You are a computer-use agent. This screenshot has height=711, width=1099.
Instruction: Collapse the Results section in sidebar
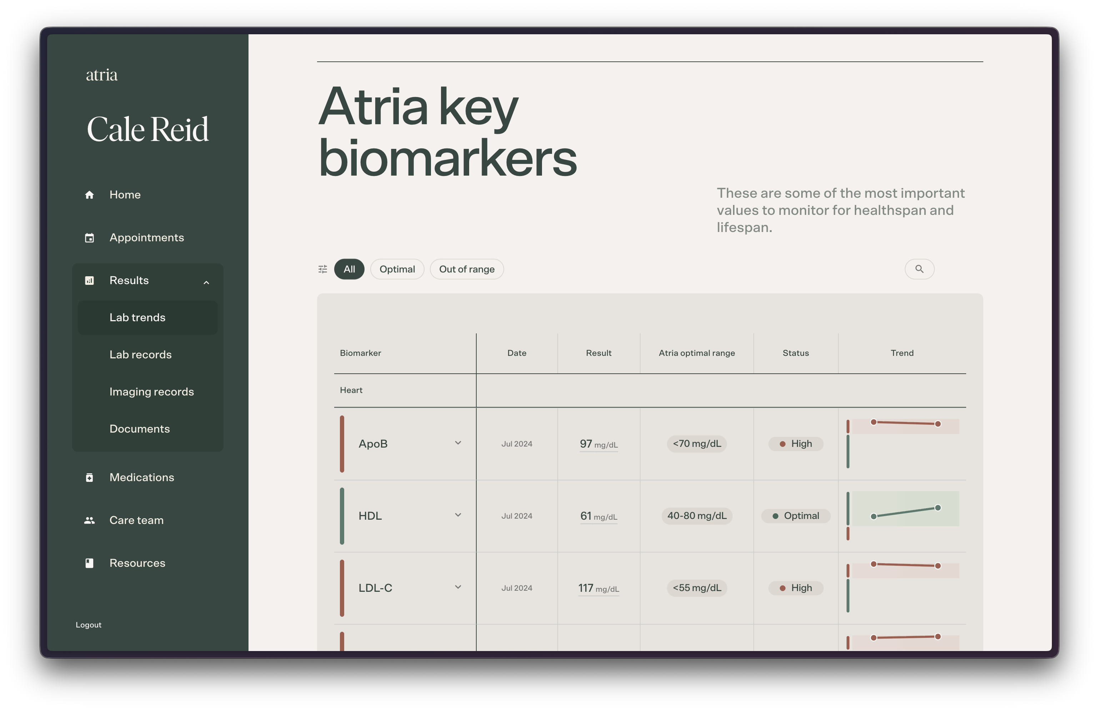[206, 282]
